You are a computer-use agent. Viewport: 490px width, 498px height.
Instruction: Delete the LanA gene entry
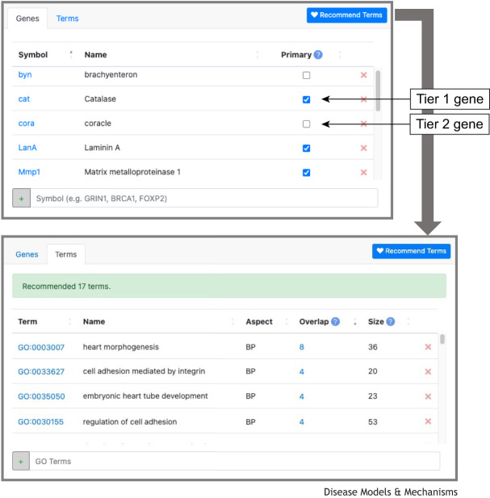point(363,148)
